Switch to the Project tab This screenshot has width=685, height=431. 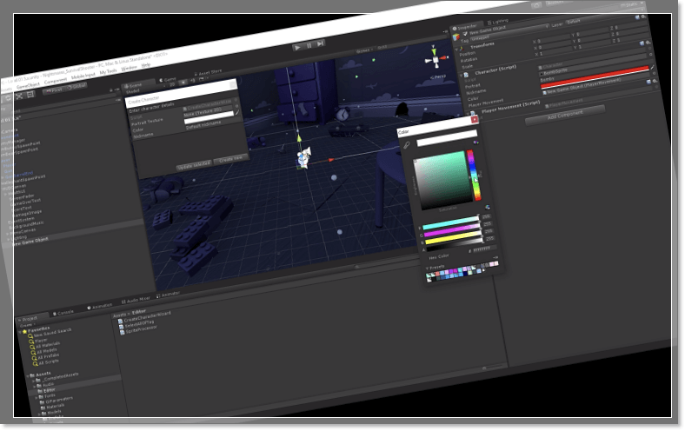[31, 319]
